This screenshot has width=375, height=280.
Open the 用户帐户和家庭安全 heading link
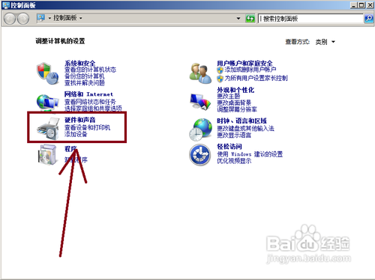tap(244, 64)
